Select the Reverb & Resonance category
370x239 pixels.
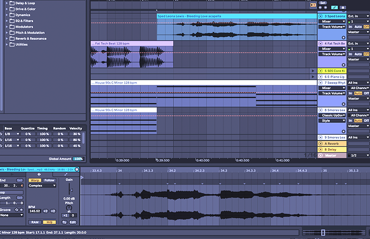pos(31,38)
